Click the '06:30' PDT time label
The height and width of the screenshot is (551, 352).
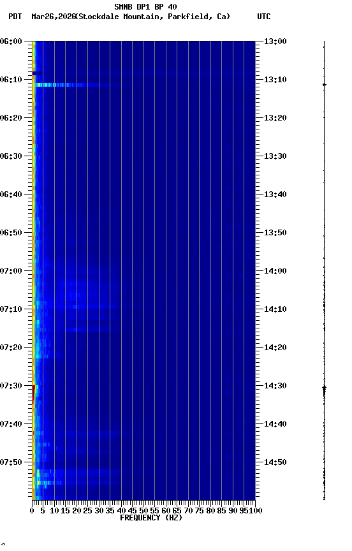pyautogui.click(x=11, y=156)
